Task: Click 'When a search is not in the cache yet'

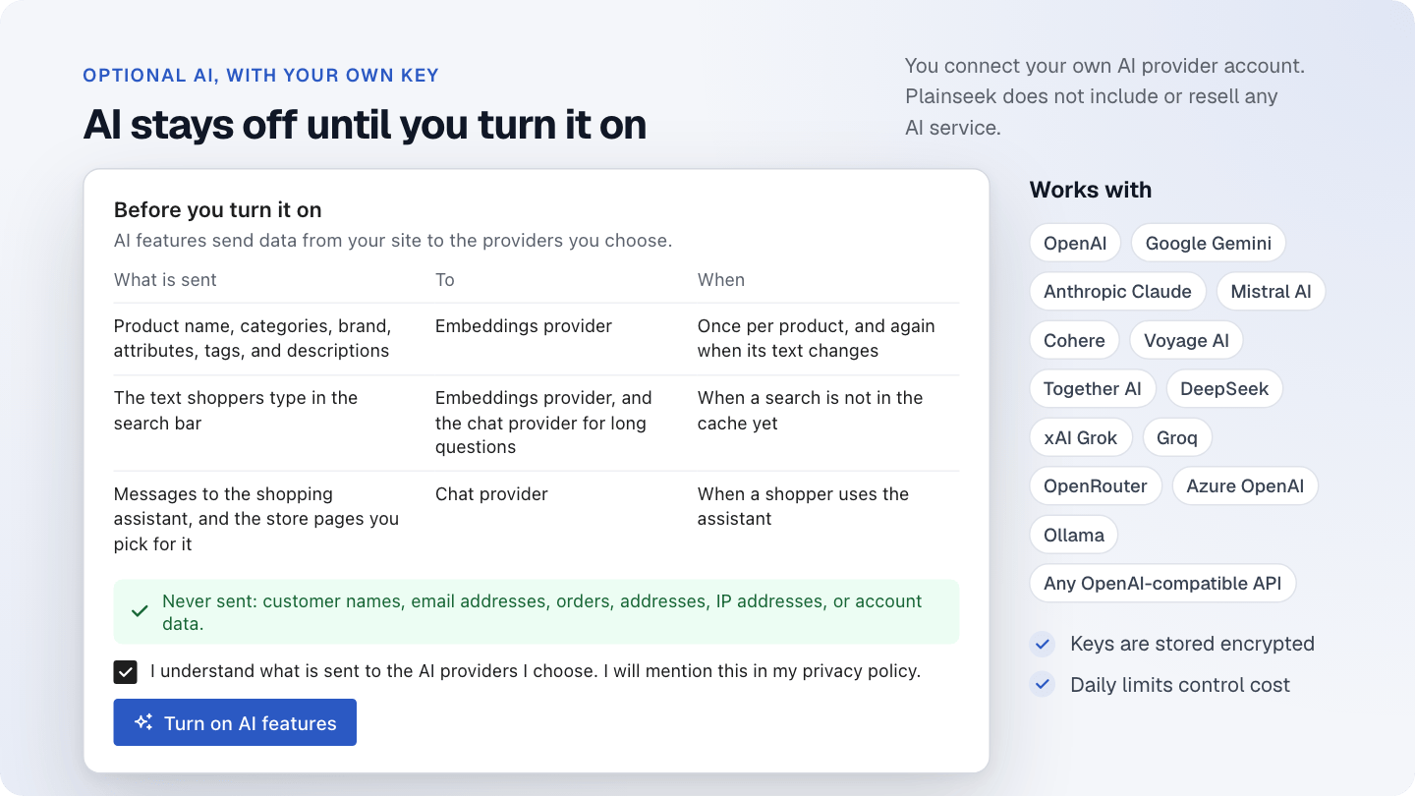Action: click(x=811, y=411)
